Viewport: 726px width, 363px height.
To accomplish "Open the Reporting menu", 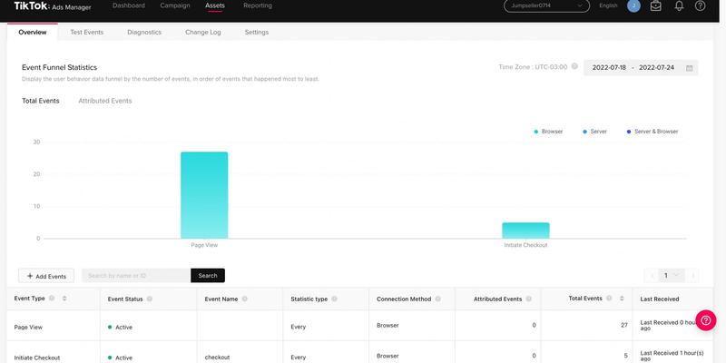I will pyautogui.click(x=258, y=5).
